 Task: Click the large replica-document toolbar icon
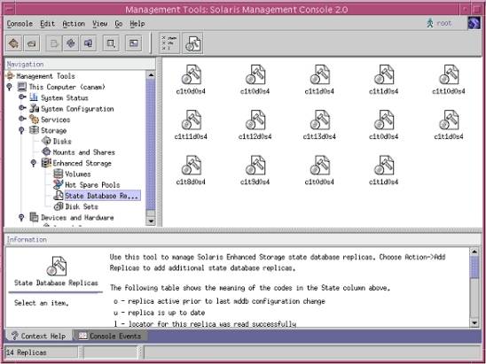tap(192, 43)
